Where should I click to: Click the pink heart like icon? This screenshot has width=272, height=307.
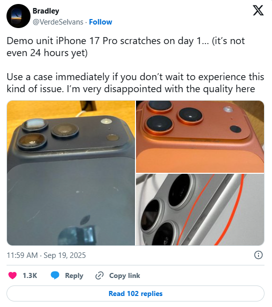(x=12, y=275)
